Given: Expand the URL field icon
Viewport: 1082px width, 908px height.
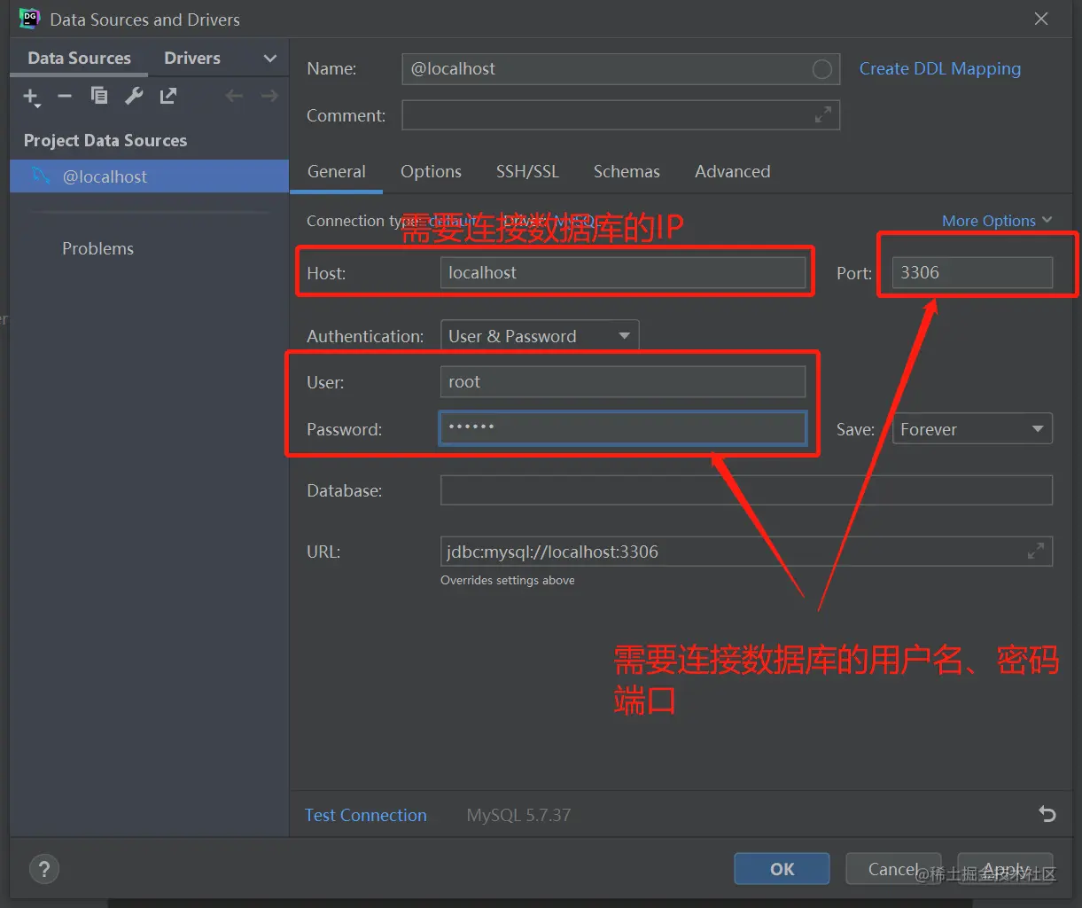Looking at the screenshot, I should 1035,552.
